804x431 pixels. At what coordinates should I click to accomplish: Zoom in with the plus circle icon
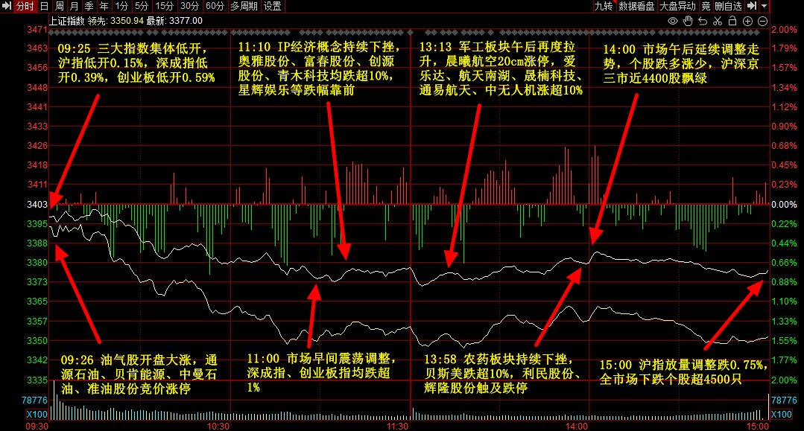pyautogui.click(x=747, y=21)
